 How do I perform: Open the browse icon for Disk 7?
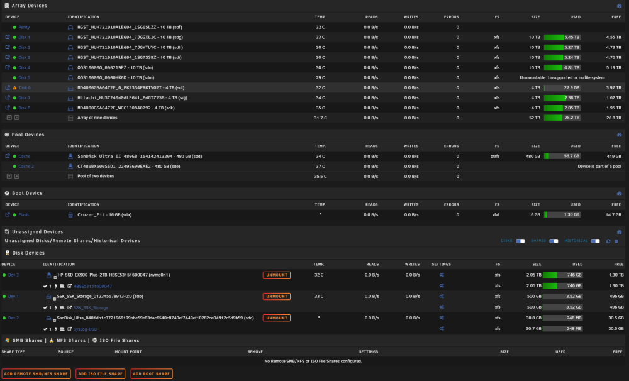pyautogui.click(x=7, y=97)
